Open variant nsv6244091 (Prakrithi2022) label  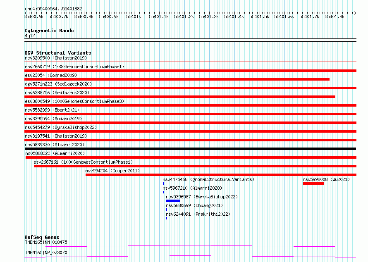[198, 214]
